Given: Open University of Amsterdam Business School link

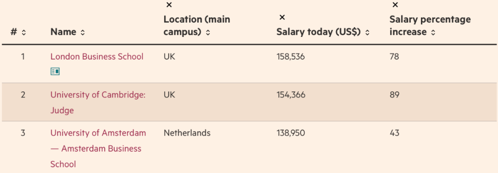Looking at the screenshot, I should (98, 149).
